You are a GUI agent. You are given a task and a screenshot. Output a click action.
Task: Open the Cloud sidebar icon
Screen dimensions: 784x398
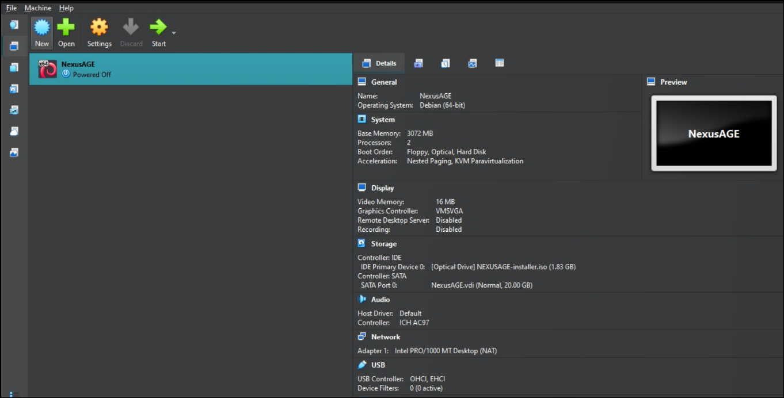[14, 131]
